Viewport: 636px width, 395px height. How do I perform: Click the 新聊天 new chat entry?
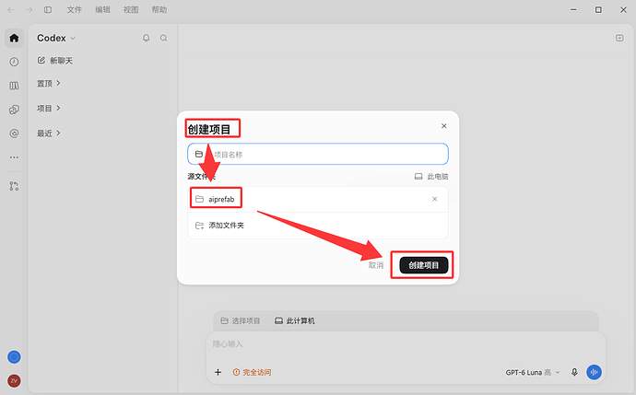55,61
